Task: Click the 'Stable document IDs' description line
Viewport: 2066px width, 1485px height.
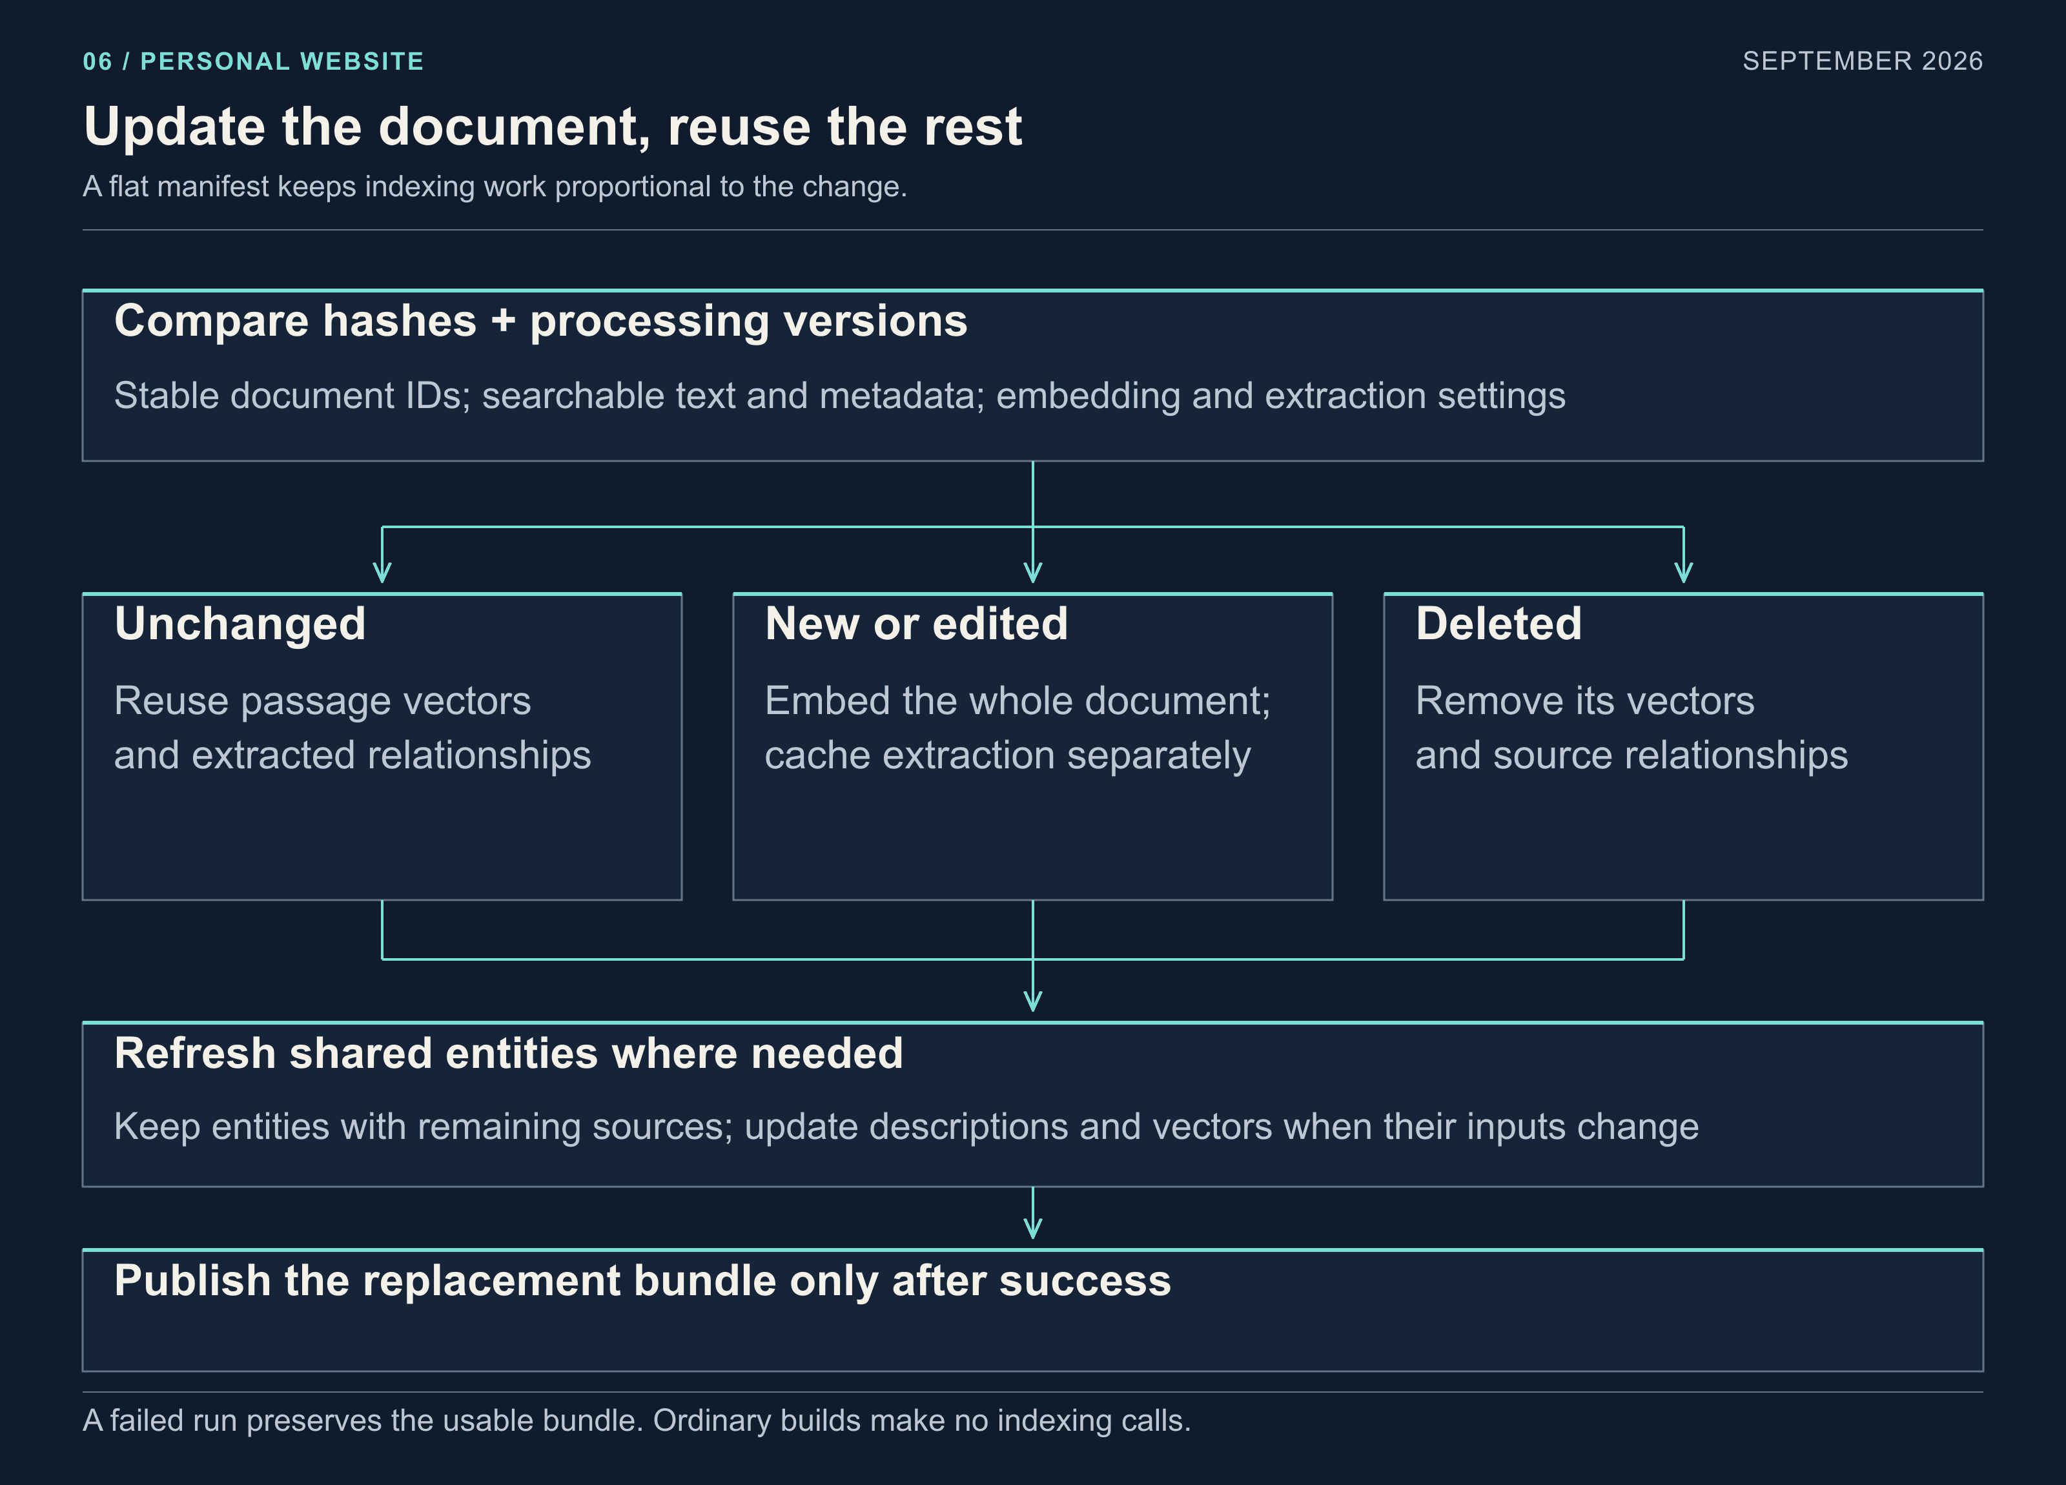Action: pos(840,396)
